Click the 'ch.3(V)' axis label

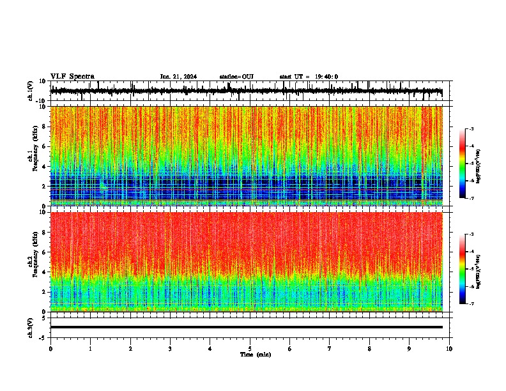click(31, 328)
